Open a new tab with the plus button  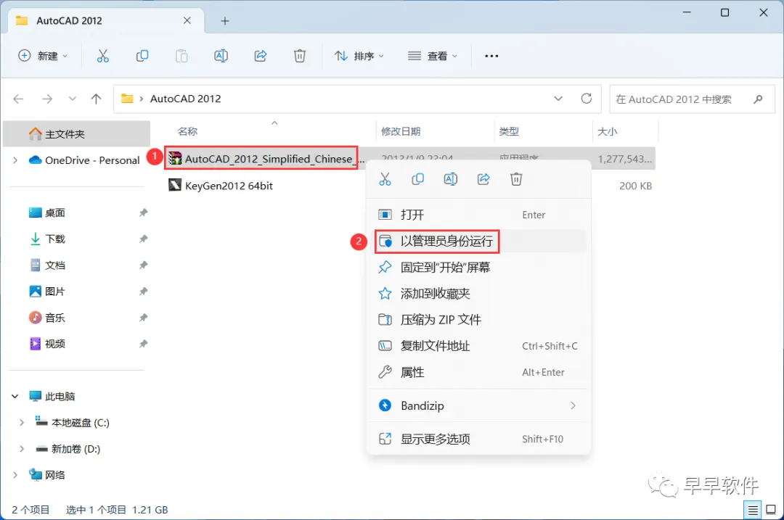(225, 21)
